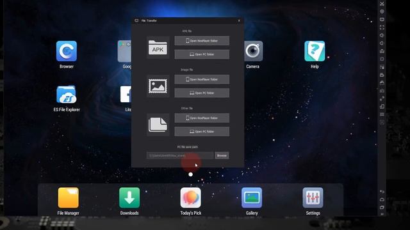Expand sidebar with double chevron icon
The width and height of the screenshot is (410, 230).
[x=382, y=214]
